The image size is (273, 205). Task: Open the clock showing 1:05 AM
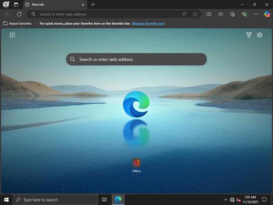(x=250, y=200)
